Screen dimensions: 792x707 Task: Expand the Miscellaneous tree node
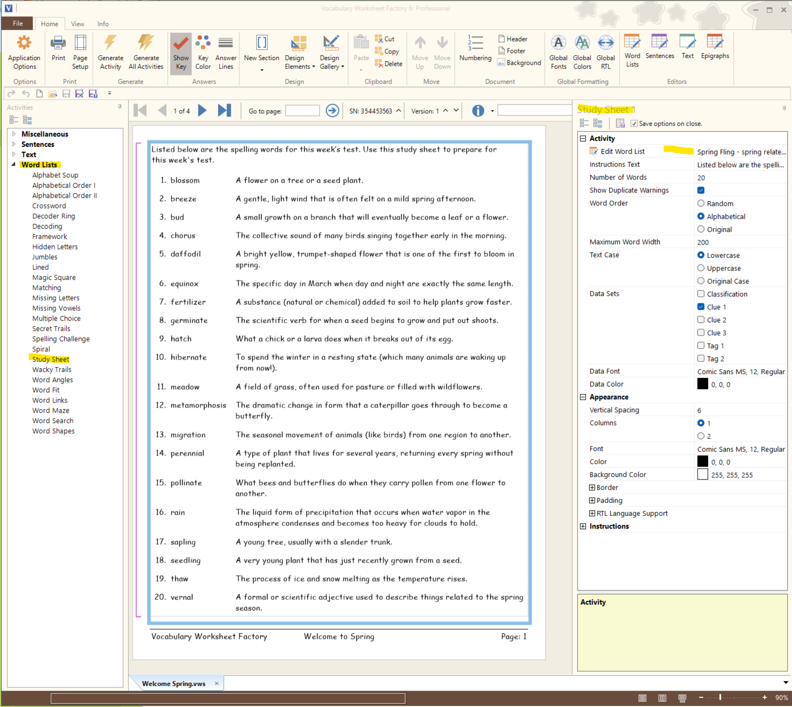pyautogui.click(x=14, y=134)
